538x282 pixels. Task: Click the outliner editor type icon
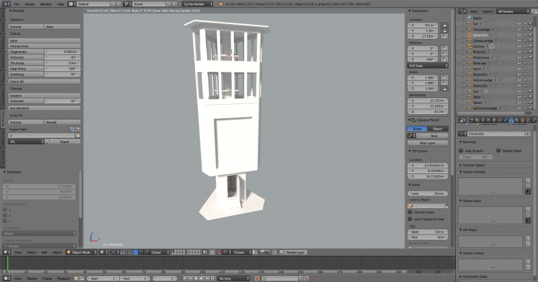(x=462, y=11)
